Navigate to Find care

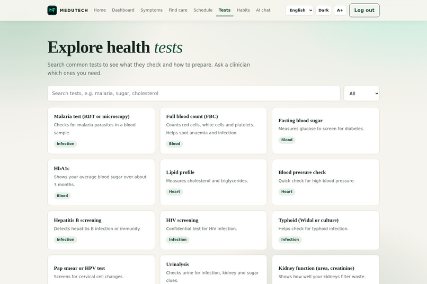pyautogui.click(x=178, y=10)
